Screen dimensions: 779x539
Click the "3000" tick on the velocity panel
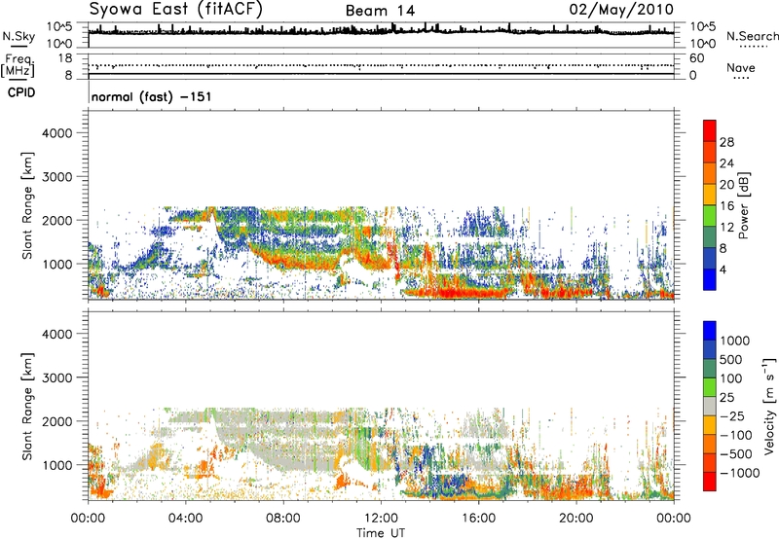coord(57,377)
